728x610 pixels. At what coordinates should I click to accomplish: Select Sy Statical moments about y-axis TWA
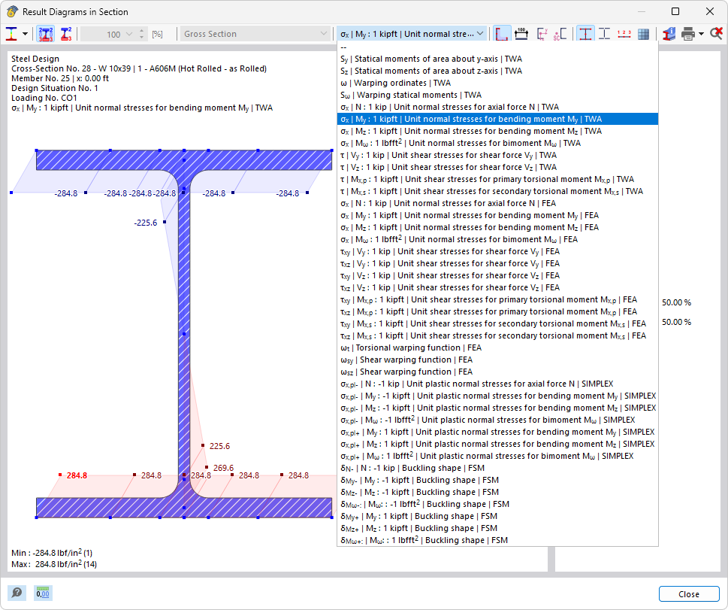click(497, 59)
